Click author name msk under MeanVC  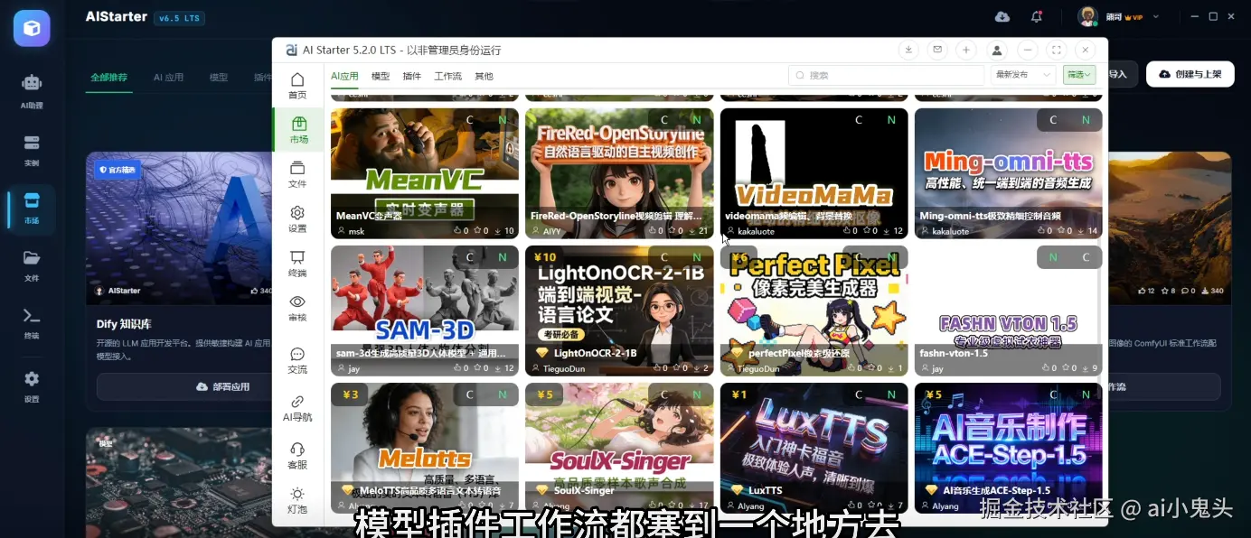pos(356,231)
